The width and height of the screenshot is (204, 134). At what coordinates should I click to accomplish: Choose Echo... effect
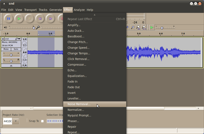(x=95, y=70)
